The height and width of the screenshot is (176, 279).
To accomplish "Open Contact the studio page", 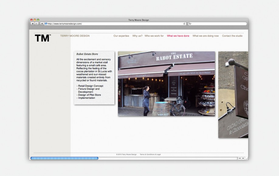I will coord(232,36).
